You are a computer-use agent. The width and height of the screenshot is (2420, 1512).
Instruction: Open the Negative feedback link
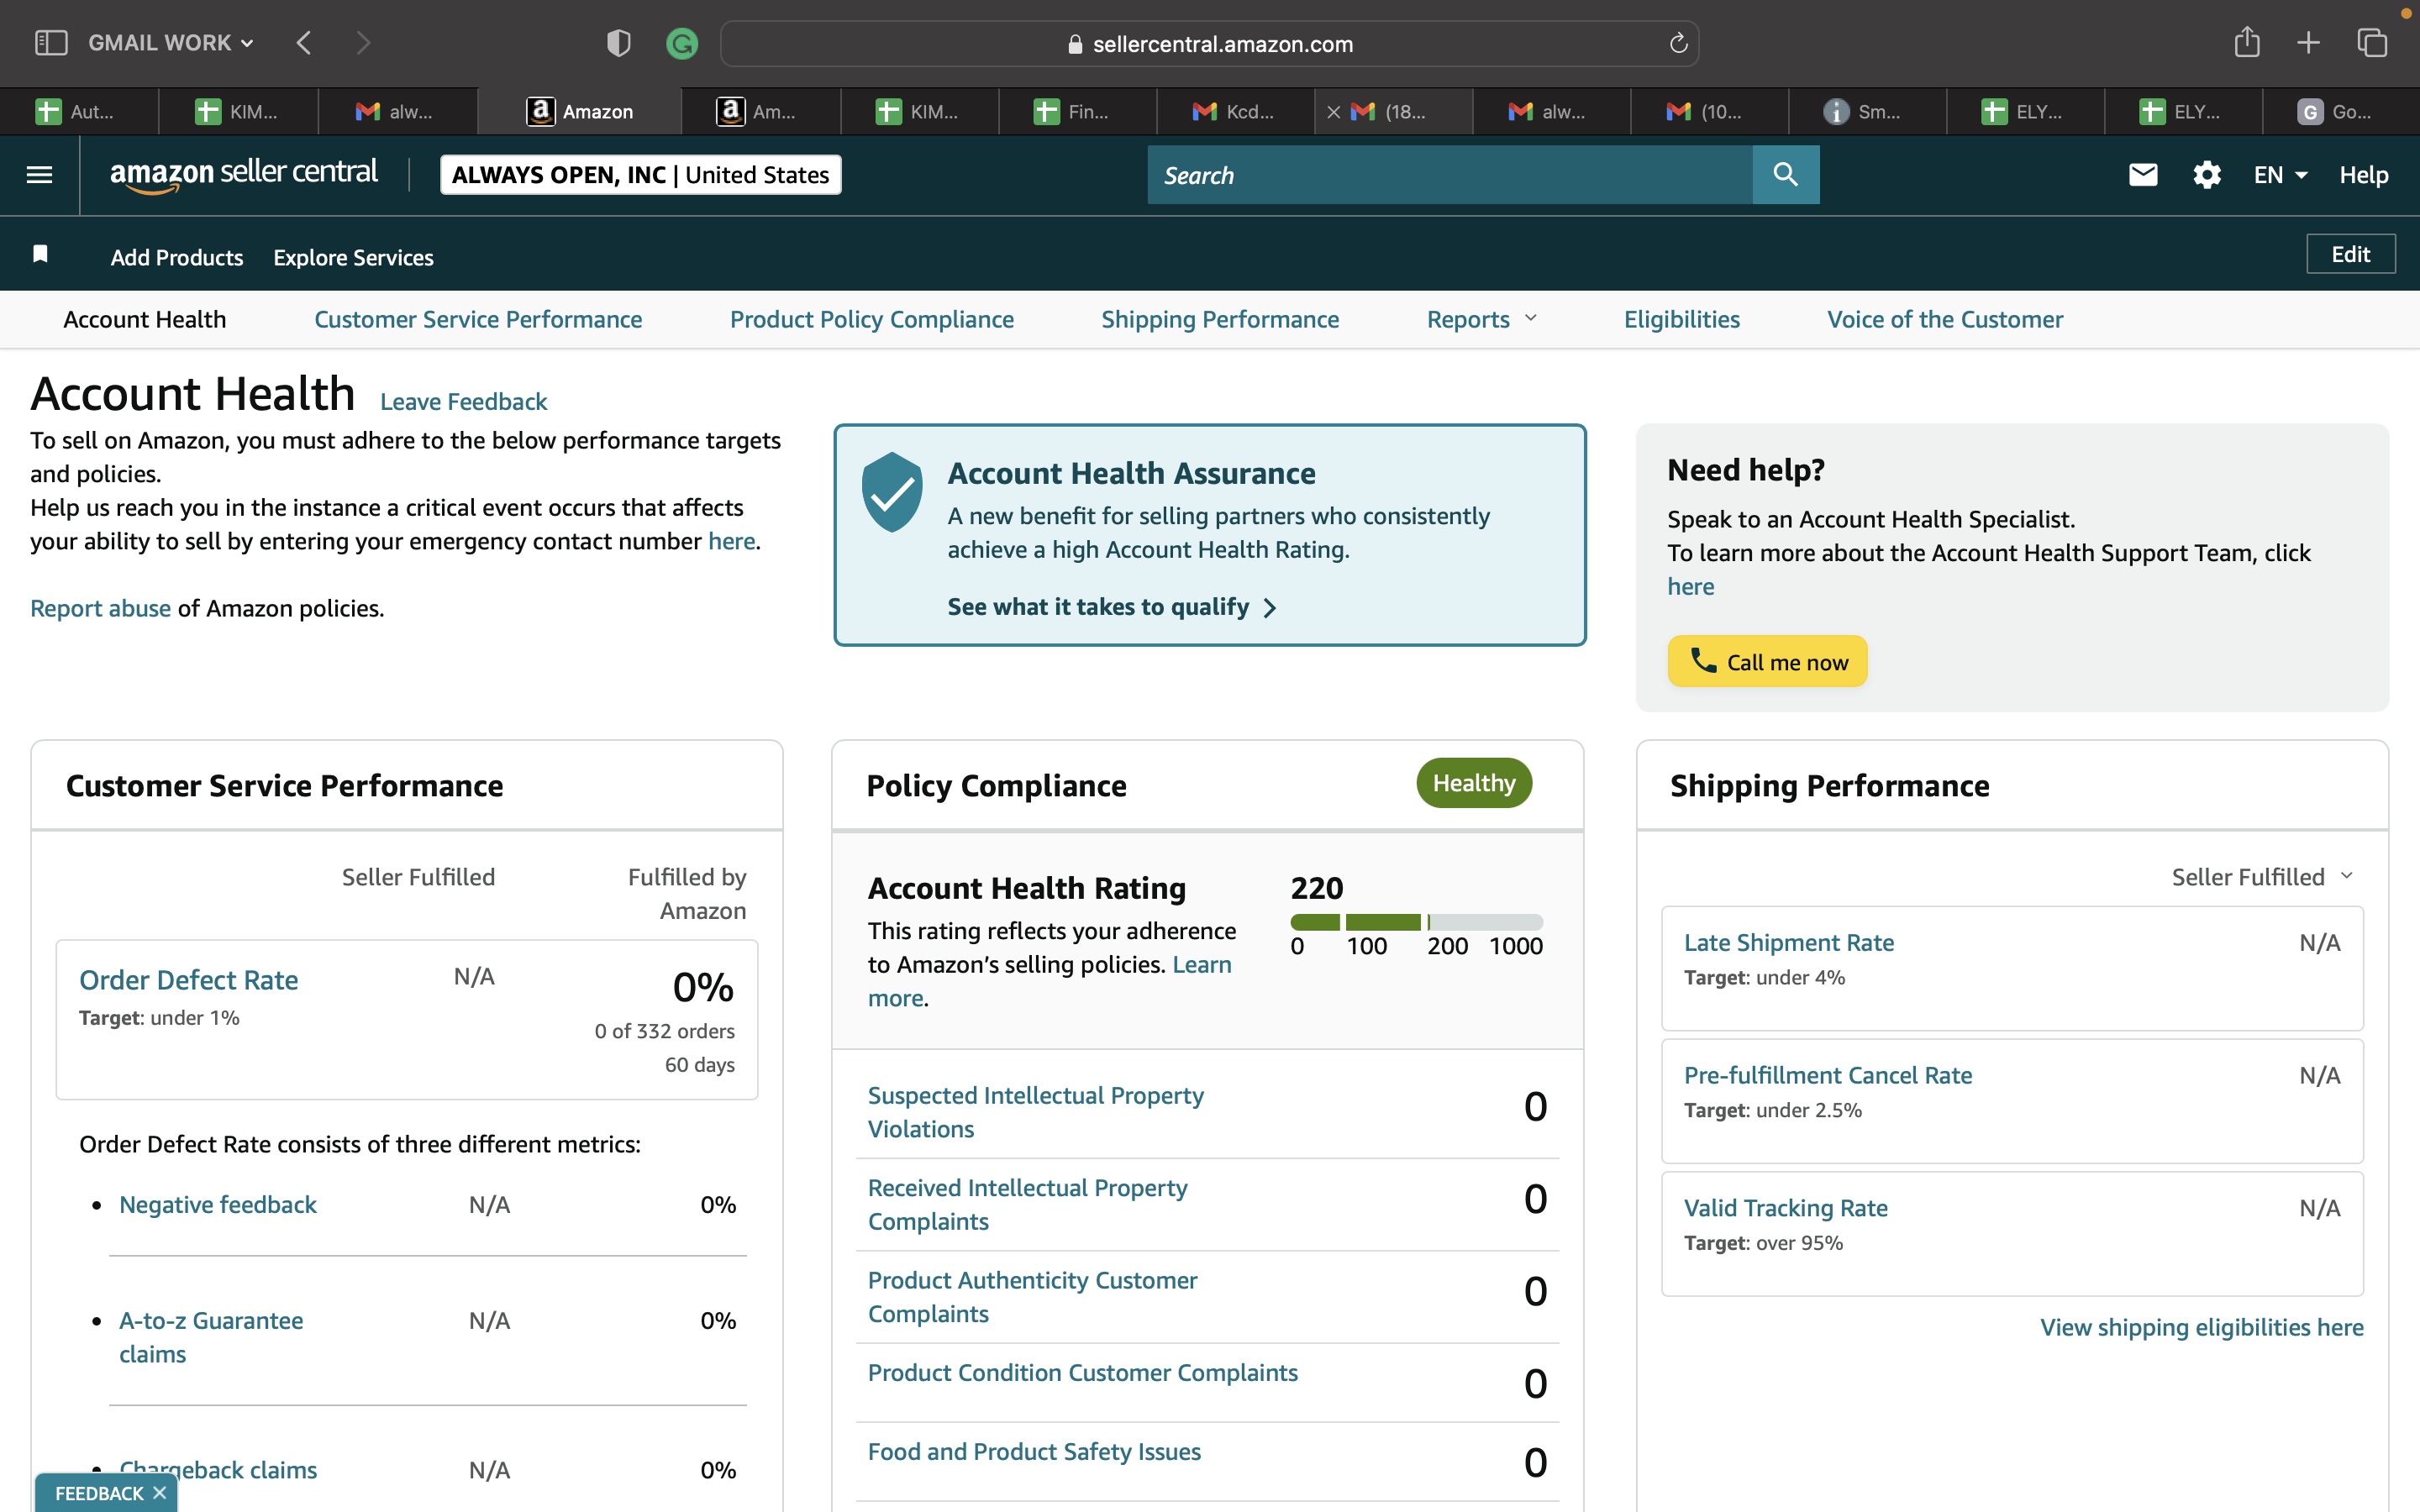pos(218,1205)
